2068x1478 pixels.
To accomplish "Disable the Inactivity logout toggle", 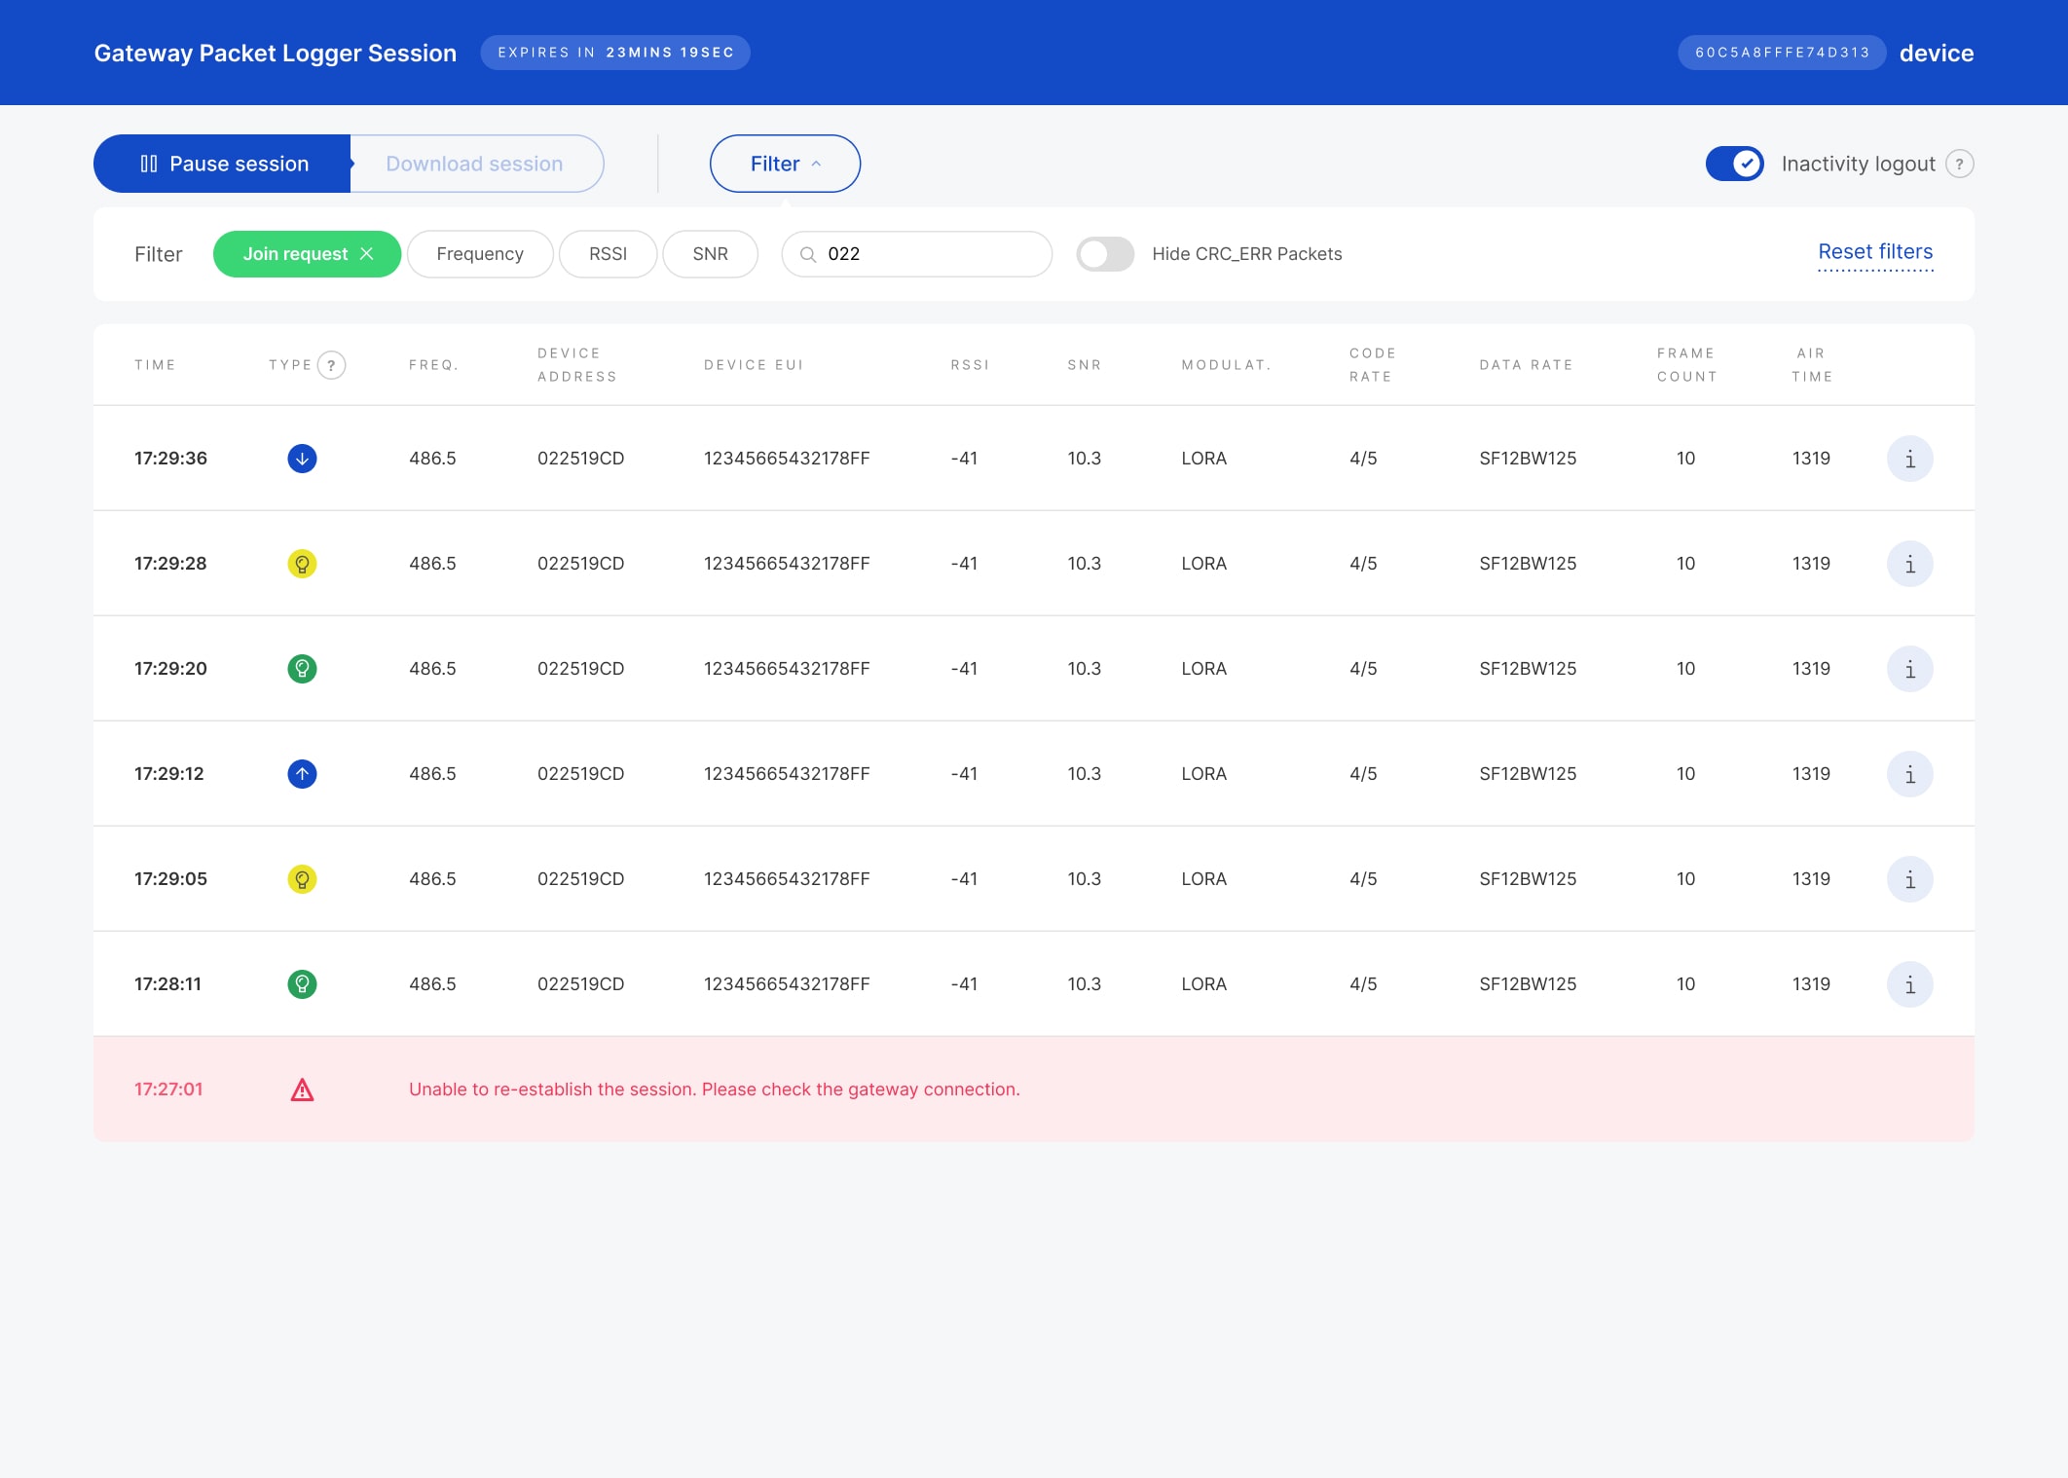I will pos(1734,164).
